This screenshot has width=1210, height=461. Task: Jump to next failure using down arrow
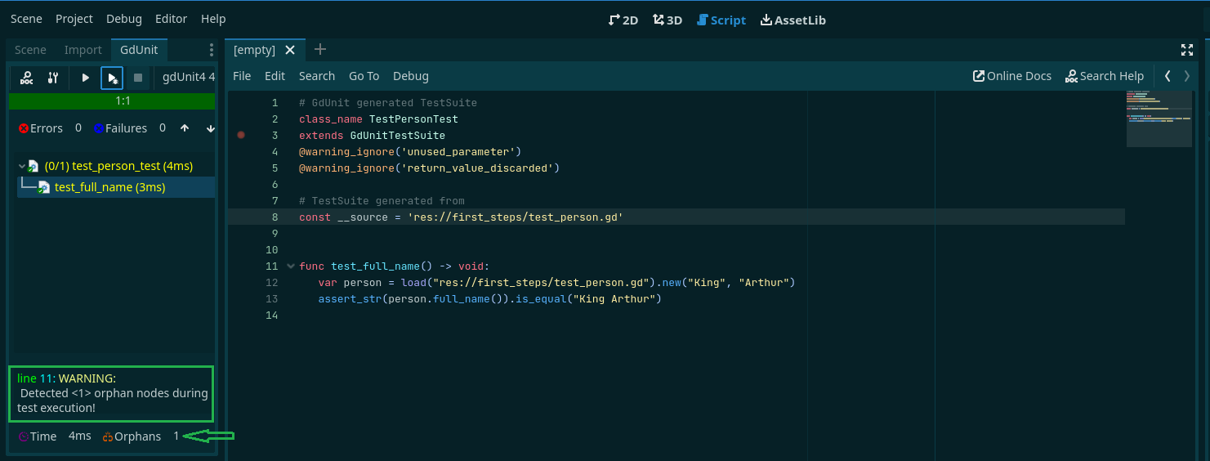click(210, 128)
